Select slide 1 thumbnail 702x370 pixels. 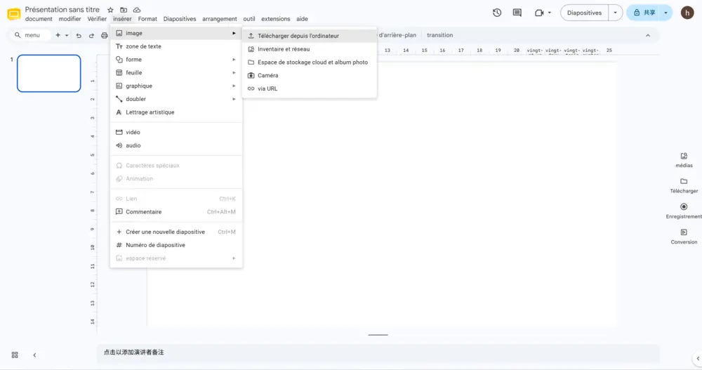click(x=49, y=74)
